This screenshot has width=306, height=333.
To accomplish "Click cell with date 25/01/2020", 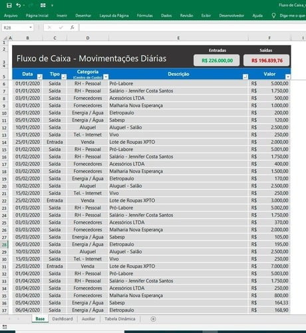I will [x=27, y=142].
